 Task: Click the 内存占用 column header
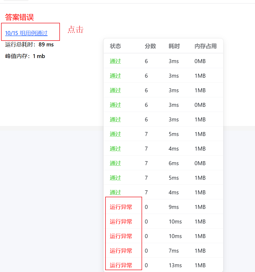(205, 46)
